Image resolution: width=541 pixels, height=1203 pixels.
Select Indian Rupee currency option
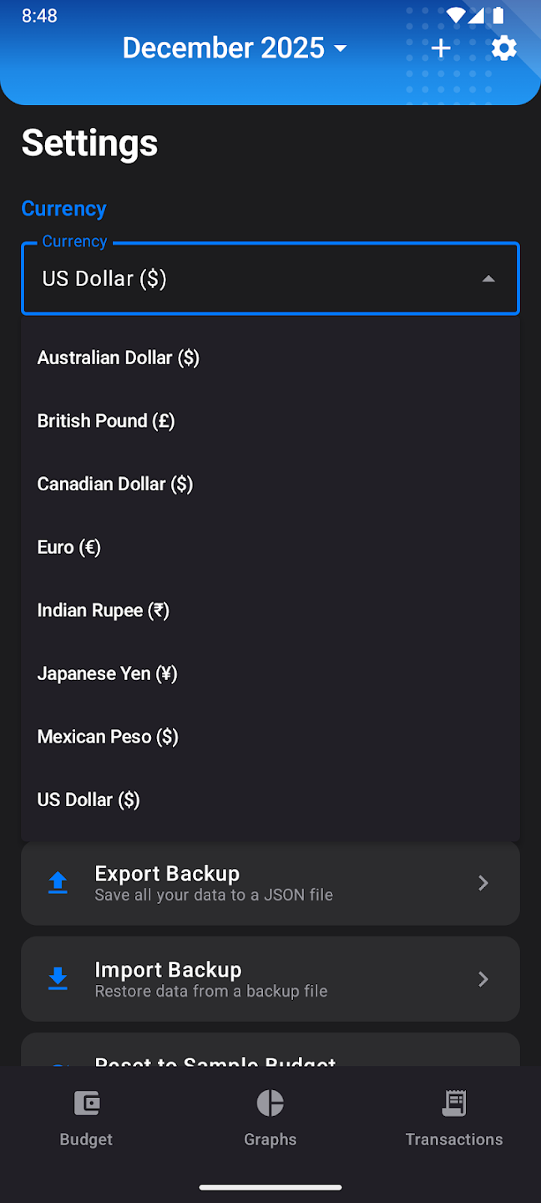coord(103,610)
